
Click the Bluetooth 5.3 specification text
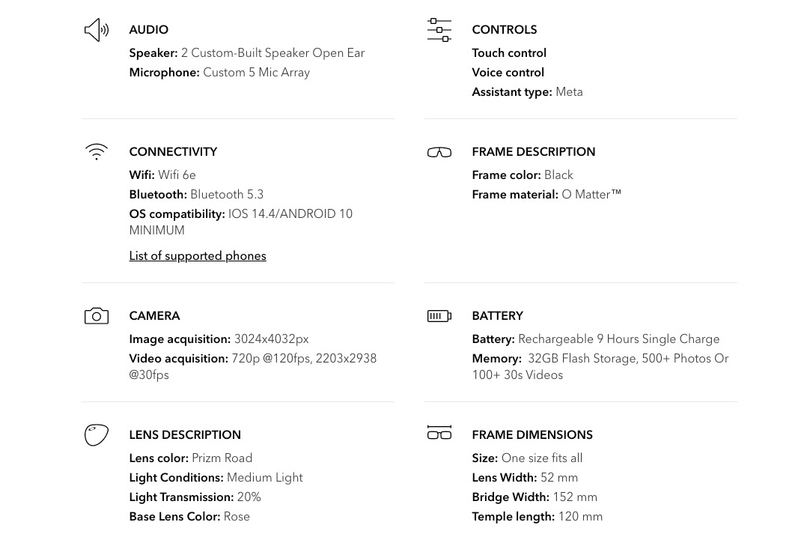(x=227, y=195)
